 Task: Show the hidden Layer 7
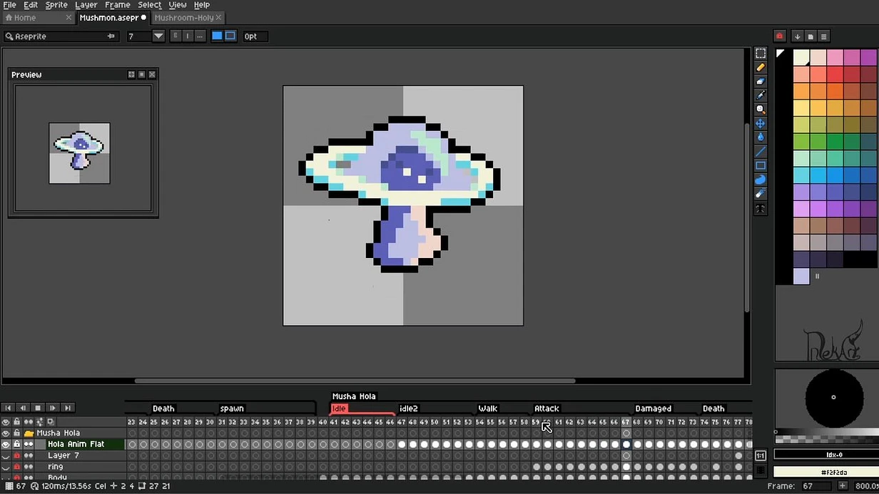(x=6, y=456)
